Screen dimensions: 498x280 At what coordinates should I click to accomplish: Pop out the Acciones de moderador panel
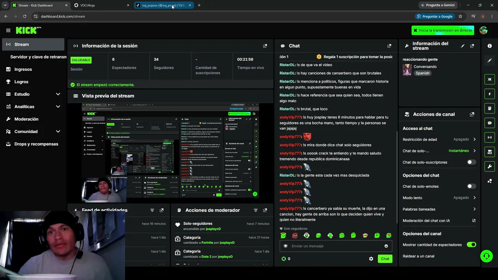pyautogui.click(x=265, y=210)
